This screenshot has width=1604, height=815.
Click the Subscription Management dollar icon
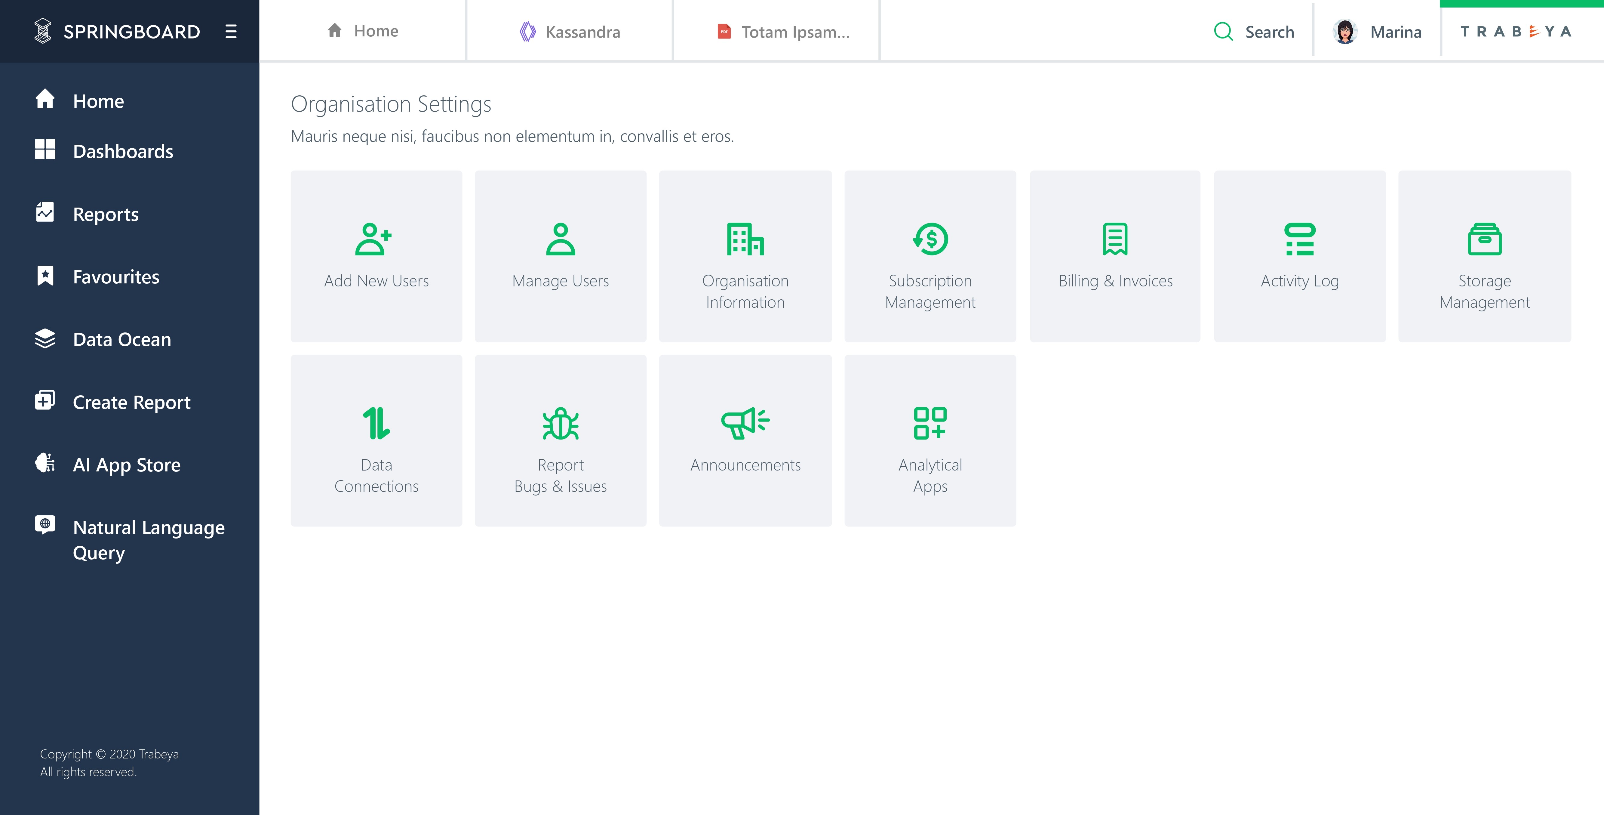(x=930, y=239)
